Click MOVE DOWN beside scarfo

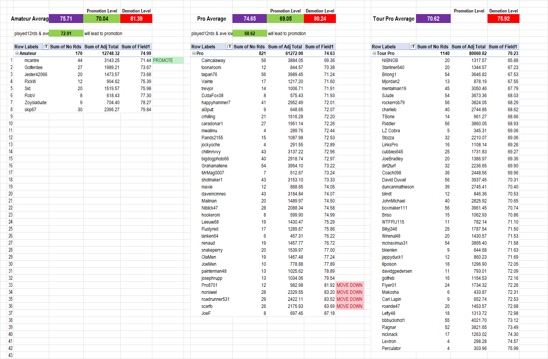coord(350,306)
